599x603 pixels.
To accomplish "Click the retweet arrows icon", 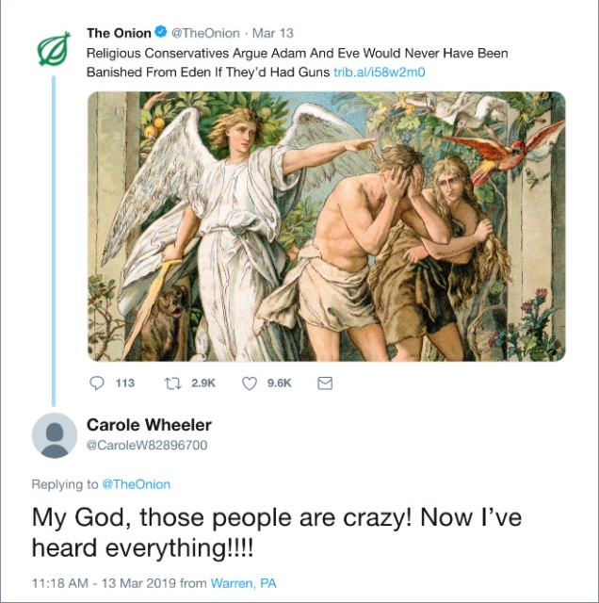I will [173, 383].
